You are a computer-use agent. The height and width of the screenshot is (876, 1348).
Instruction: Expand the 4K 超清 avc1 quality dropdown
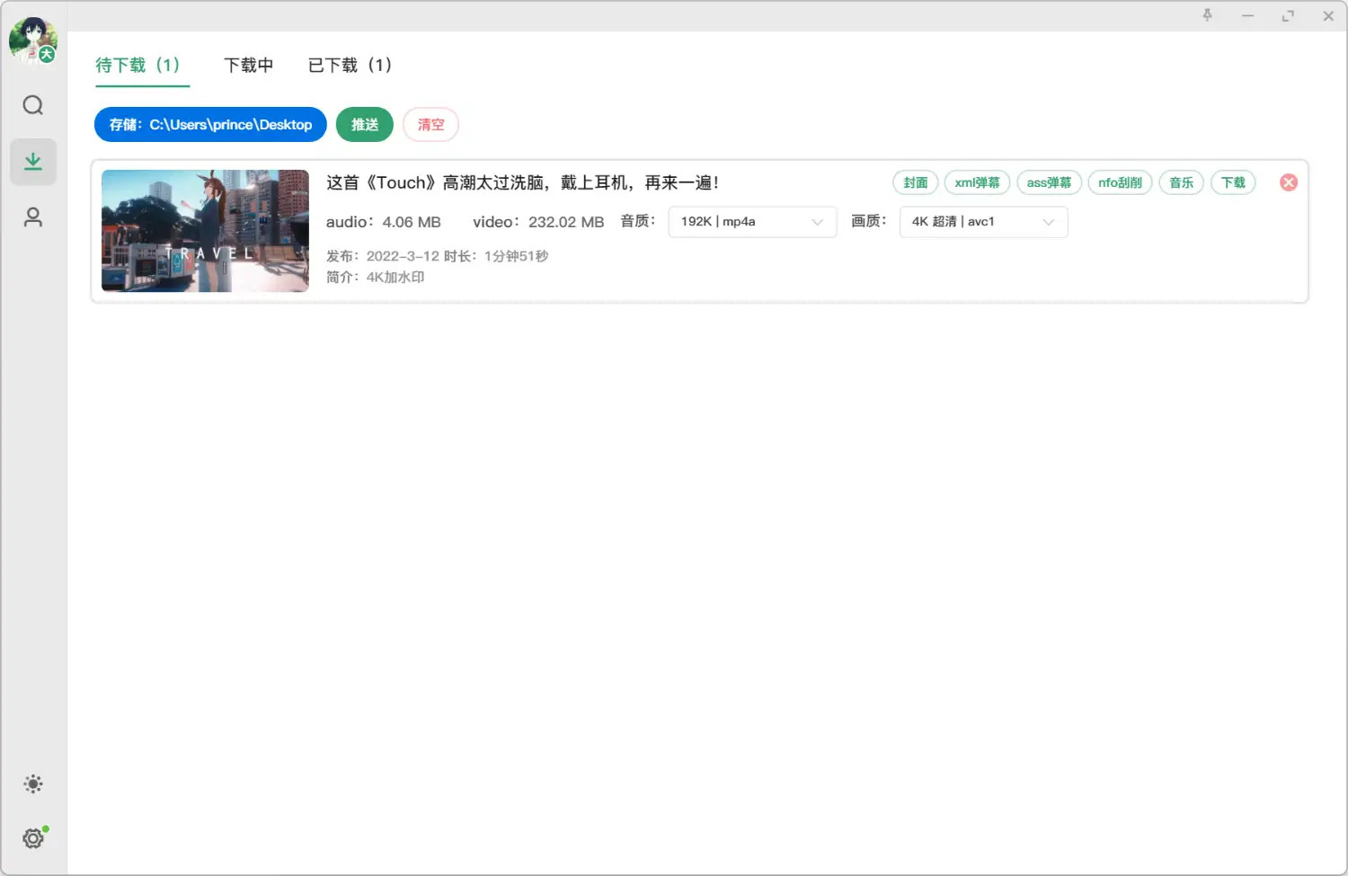point(982,221)
